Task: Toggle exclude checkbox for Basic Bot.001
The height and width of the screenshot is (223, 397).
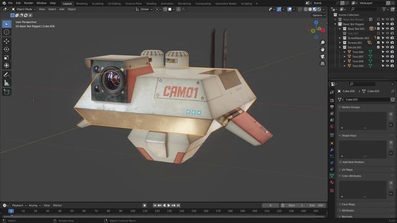Action: click(x=378, y=29)
